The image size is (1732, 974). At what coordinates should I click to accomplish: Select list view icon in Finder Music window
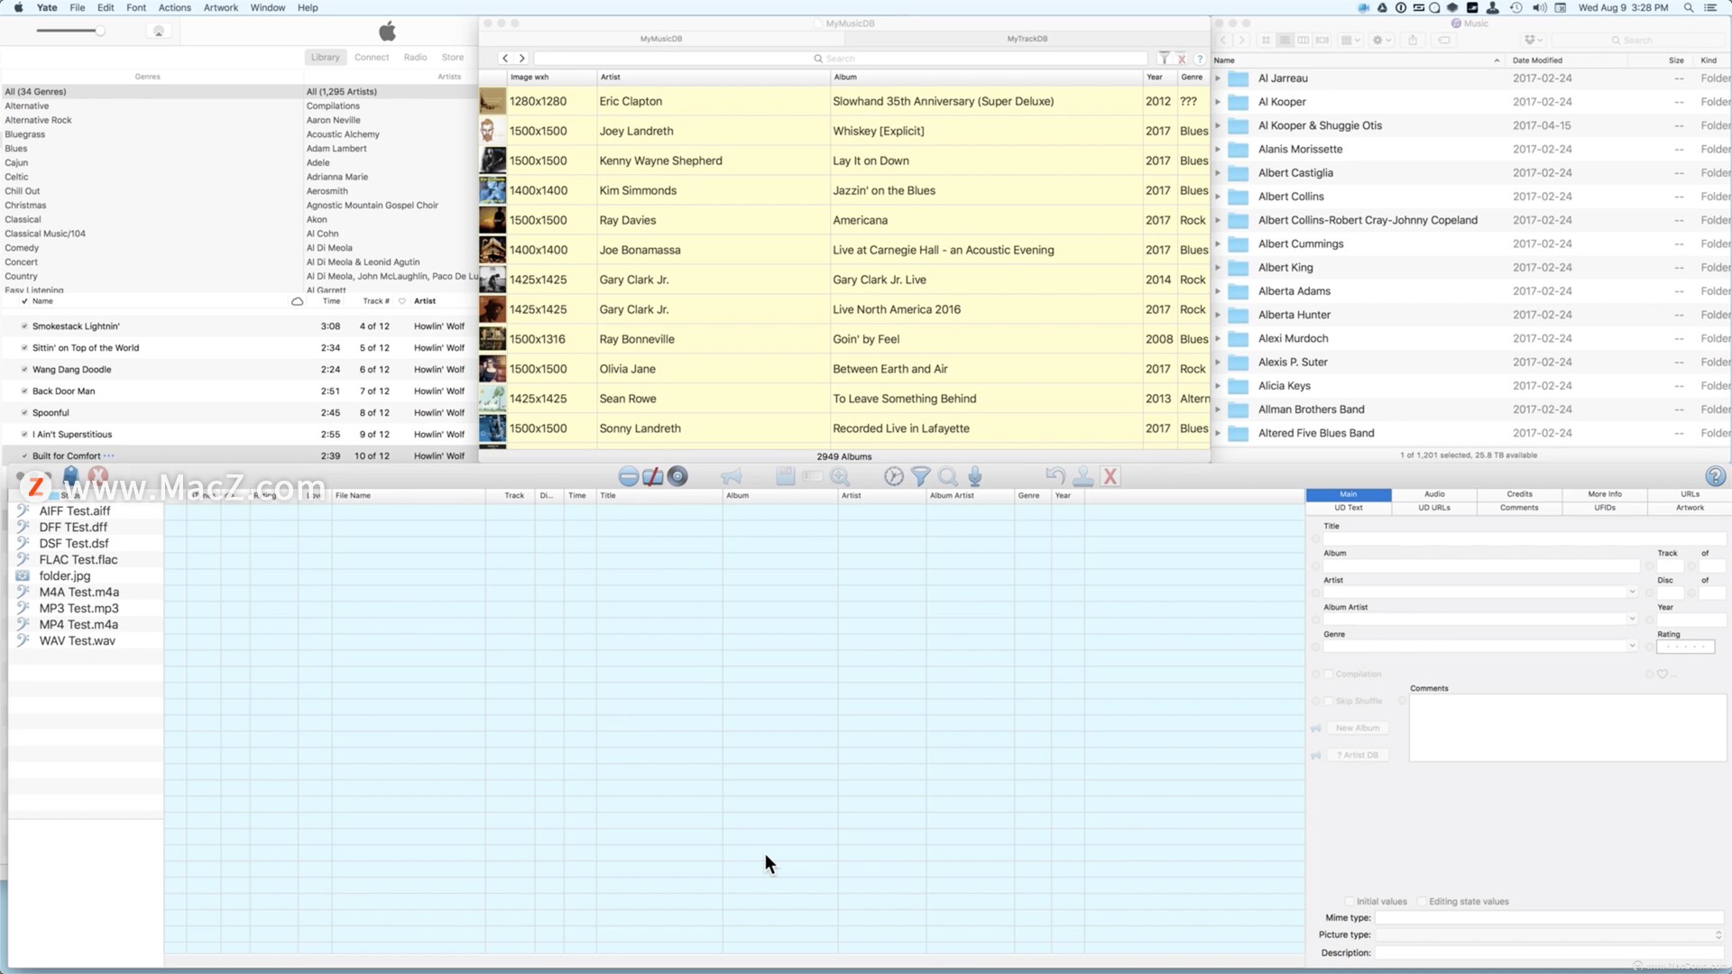tap(1285, 41)
